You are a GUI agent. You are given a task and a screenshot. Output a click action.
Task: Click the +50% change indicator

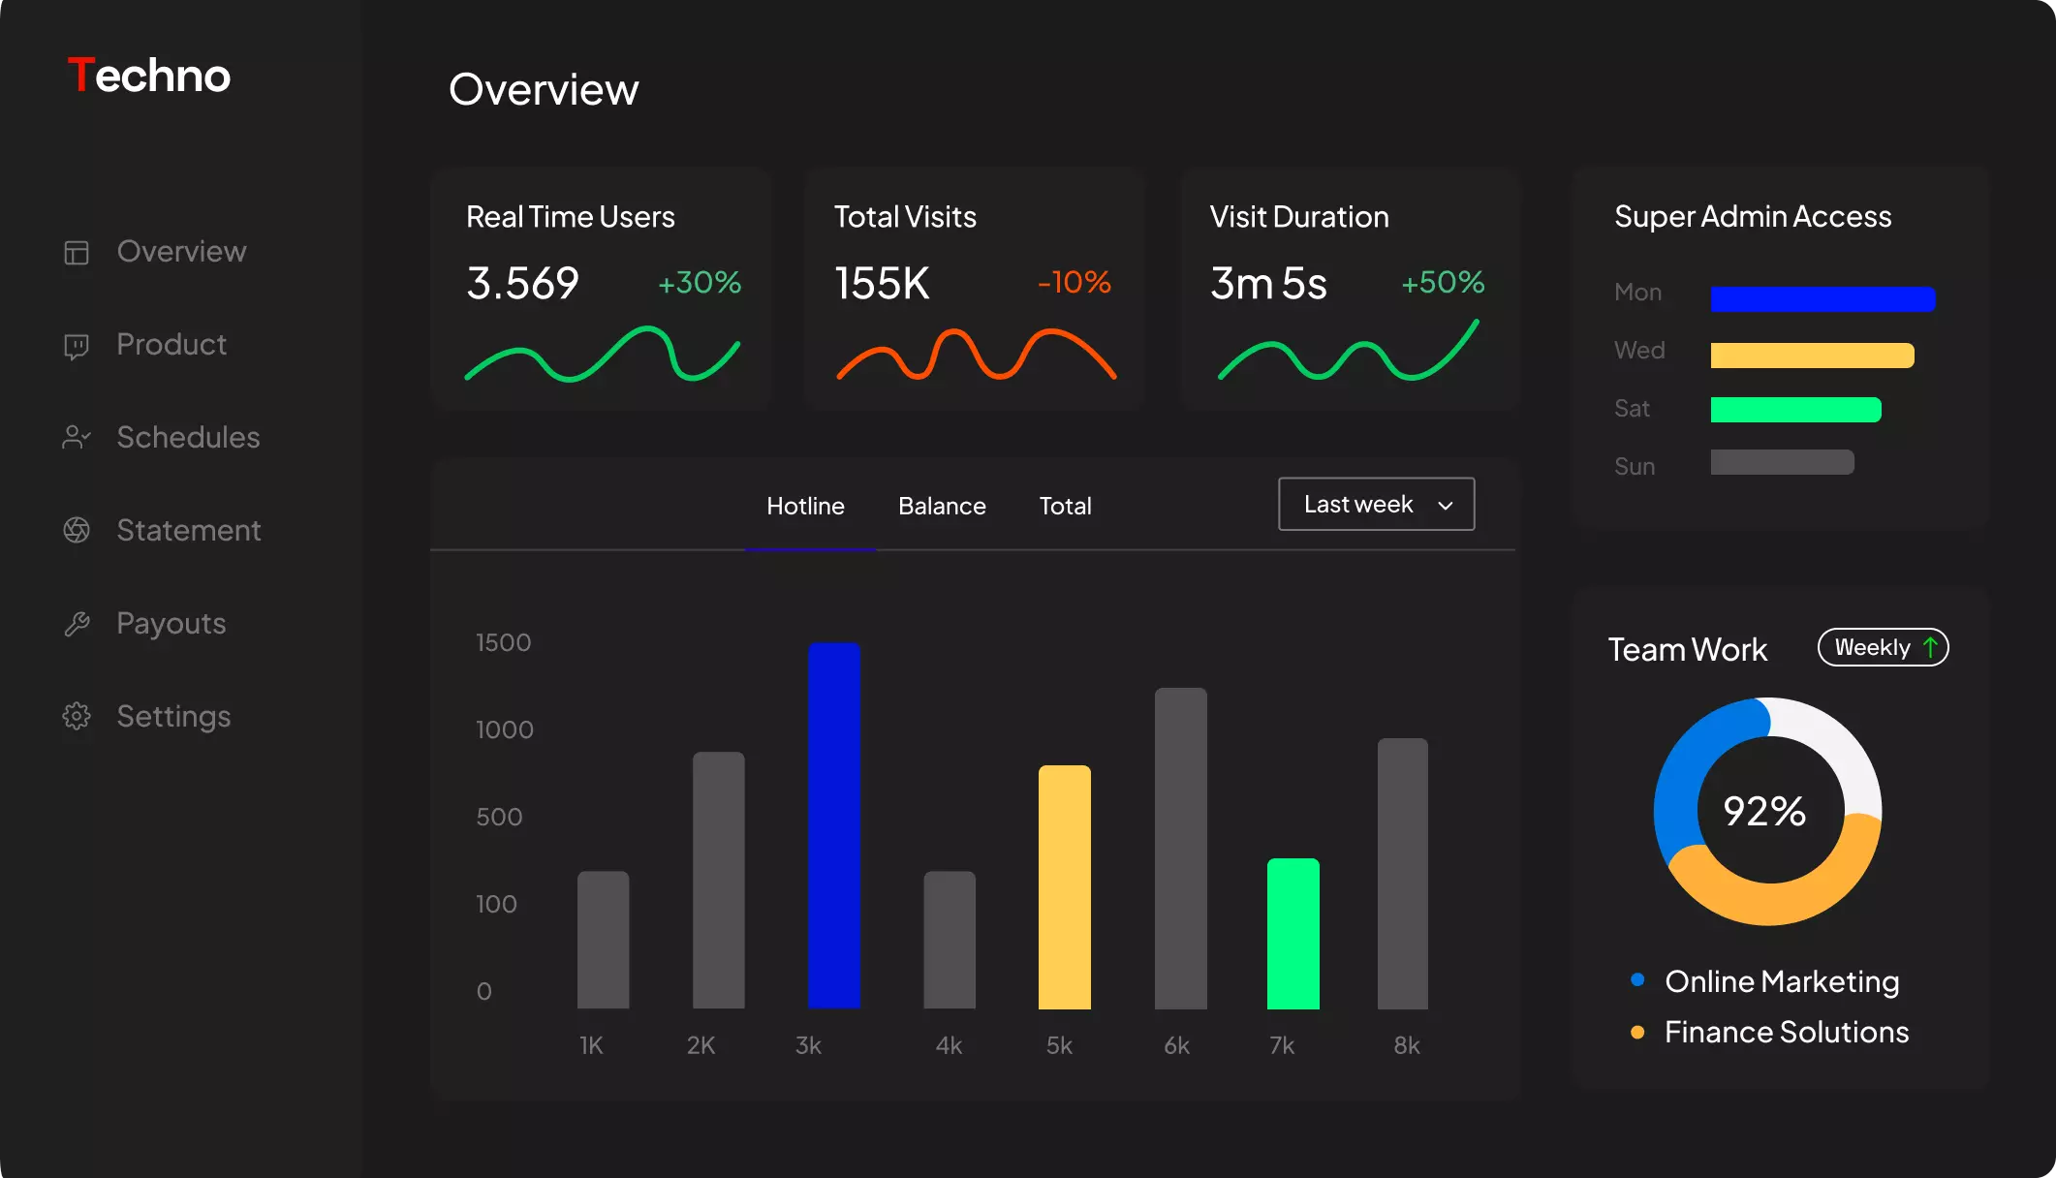[x=1443, y=282]
